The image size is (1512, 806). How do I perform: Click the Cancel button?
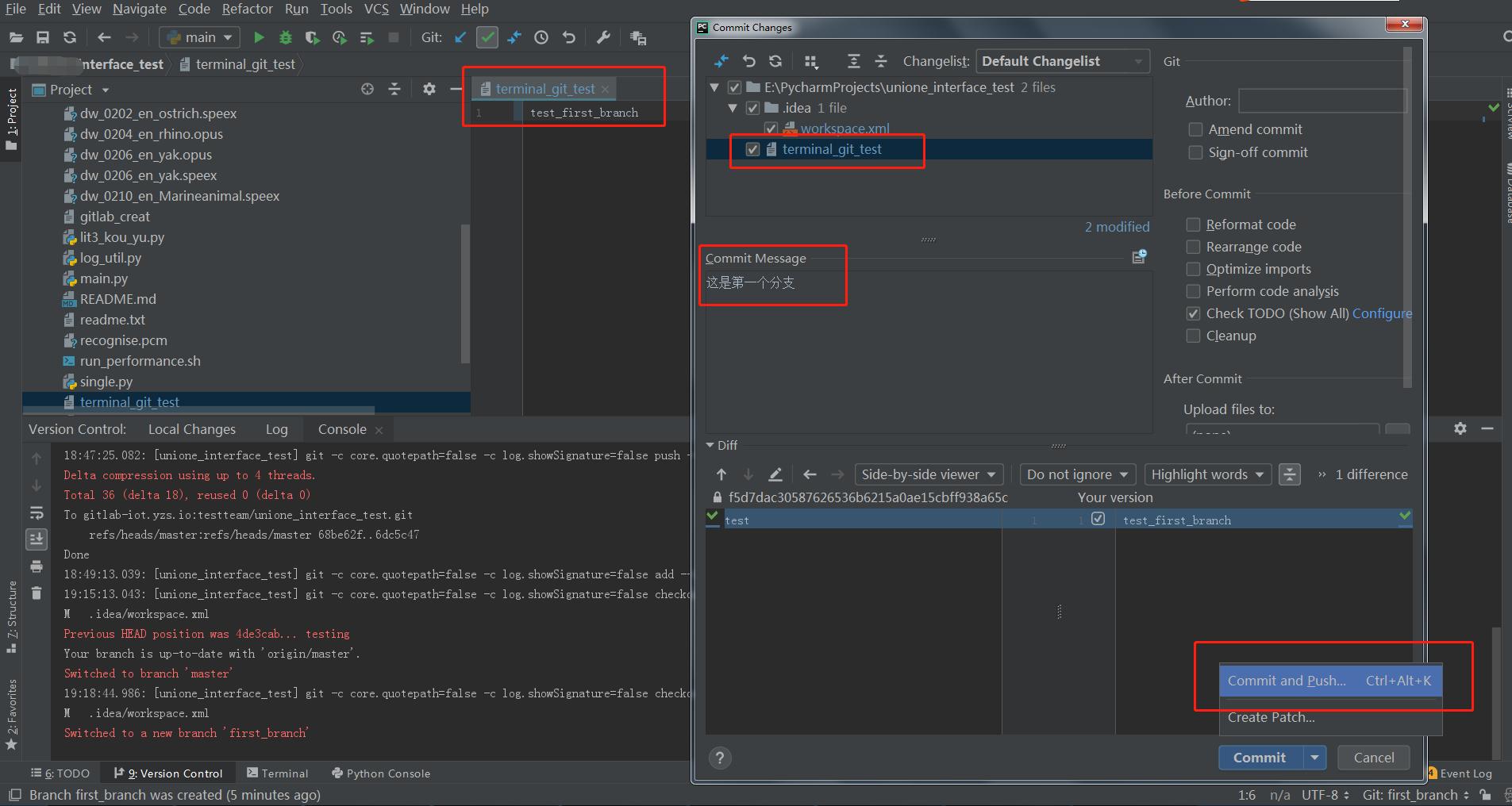(x=1373, y=758)
